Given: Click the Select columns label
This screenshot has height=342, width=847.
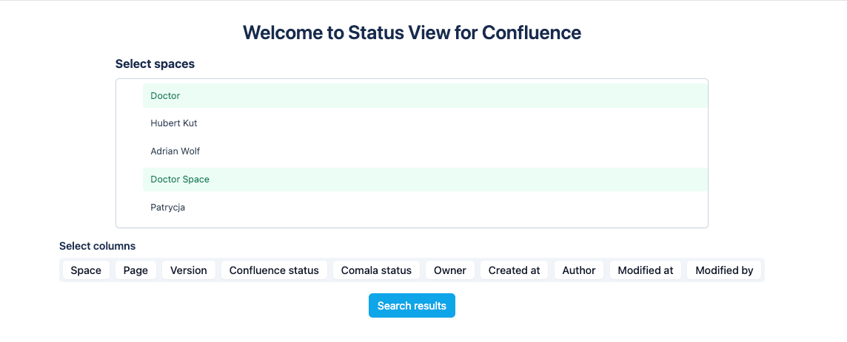Looking at the screenshot, I should click(97, 246).
